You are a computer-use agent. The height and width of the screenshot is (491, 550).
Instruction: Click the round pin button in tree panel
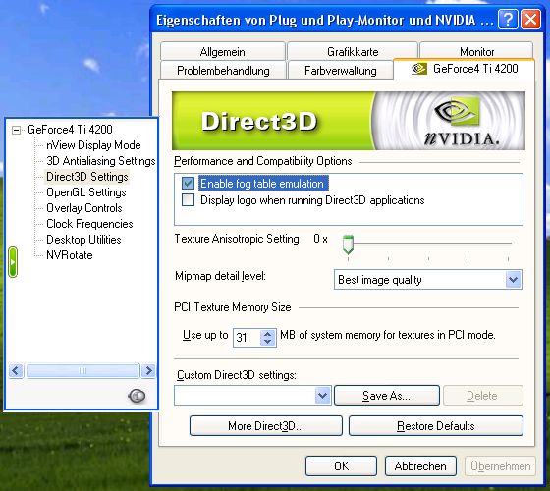pos(137,396)
